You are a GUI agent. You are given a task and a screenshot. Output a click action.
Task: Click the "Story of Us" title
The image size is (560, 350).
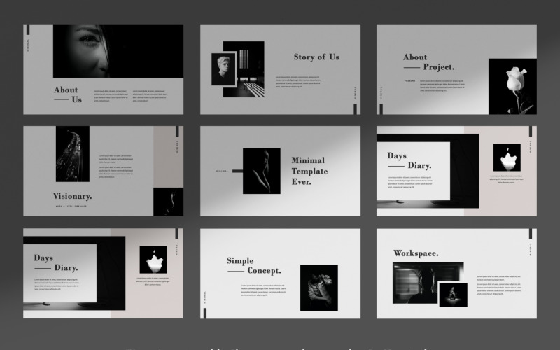316,57
